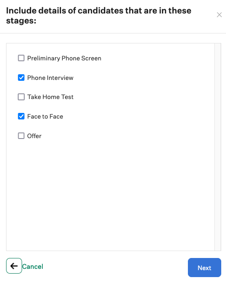Click the blue checkmark beside Phone Interview
The image size is (226, 281).
click(21, 78)
